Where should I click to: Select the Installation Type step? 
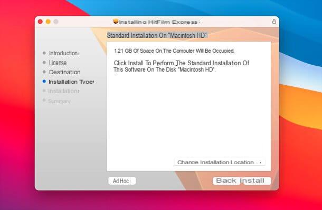coord(71,82)
